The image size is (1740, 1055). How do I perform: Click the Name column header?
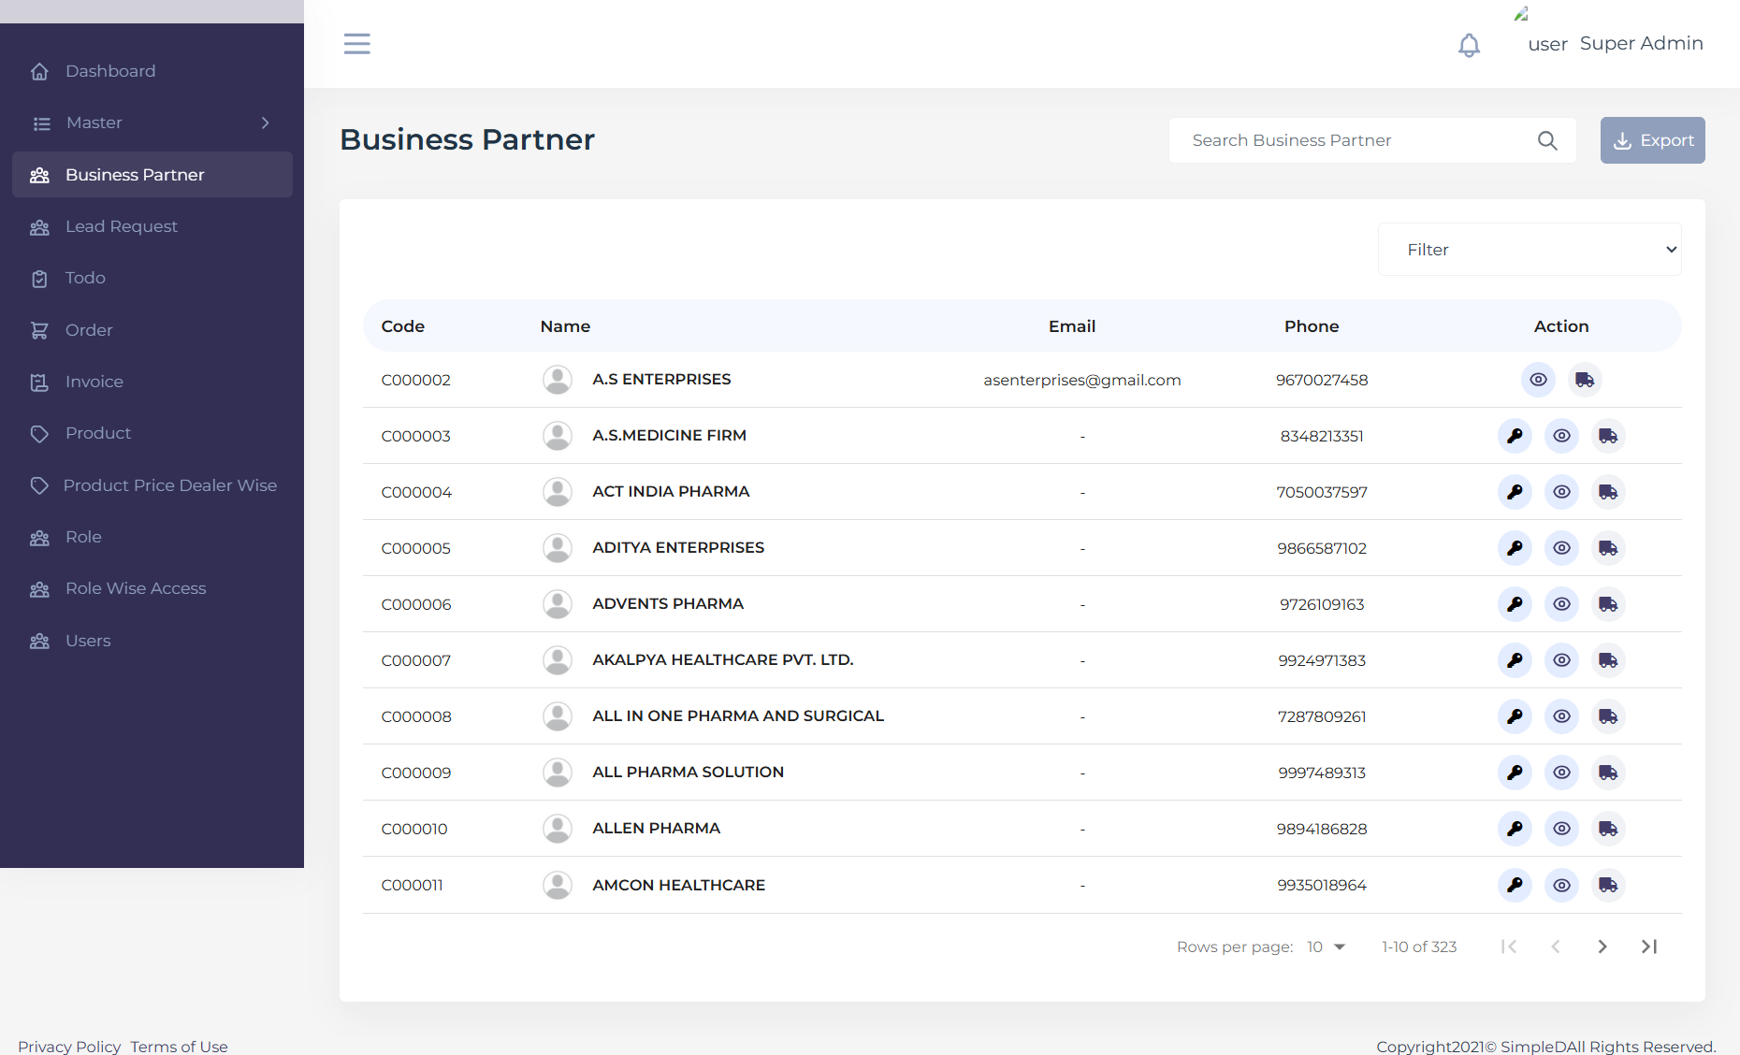tap(565, 326)
